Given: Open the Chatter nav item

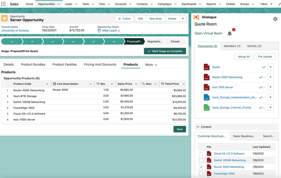Looking at the screenshot, I should pos(231,4).
